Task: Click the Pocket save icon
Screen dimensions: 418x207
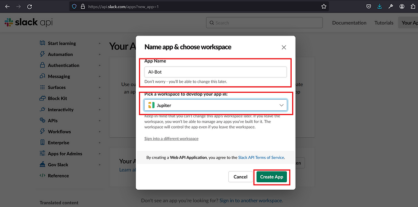Action: tap(369, 6)
